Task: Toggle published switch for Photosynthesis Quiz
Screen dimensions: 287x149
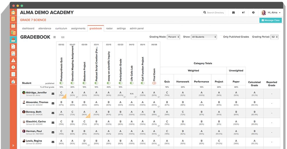Action: click(x=61, y=83)
